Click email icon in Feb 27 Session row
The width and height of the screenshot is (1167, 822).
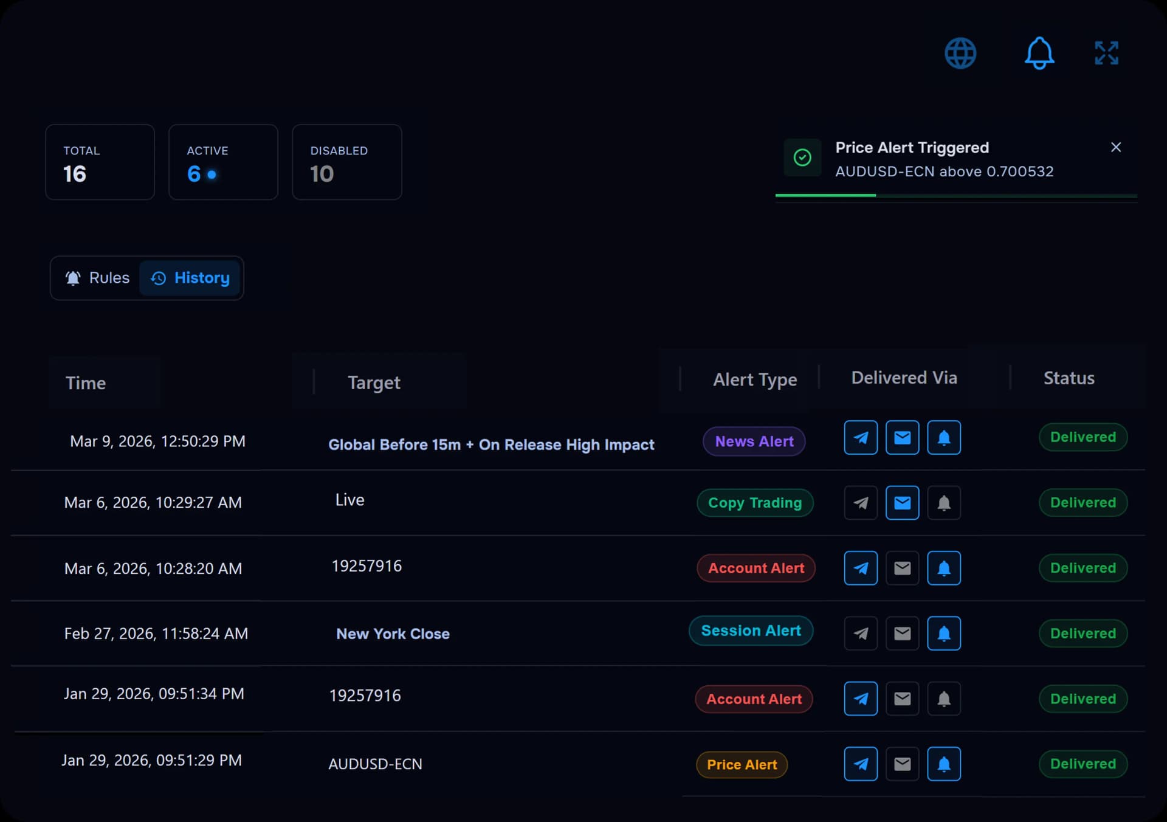coord(902,634)
